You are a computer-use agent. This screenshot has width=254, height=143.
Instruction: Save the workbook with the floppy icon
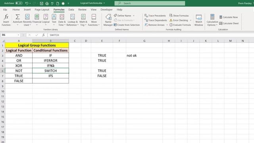(41, 3)
